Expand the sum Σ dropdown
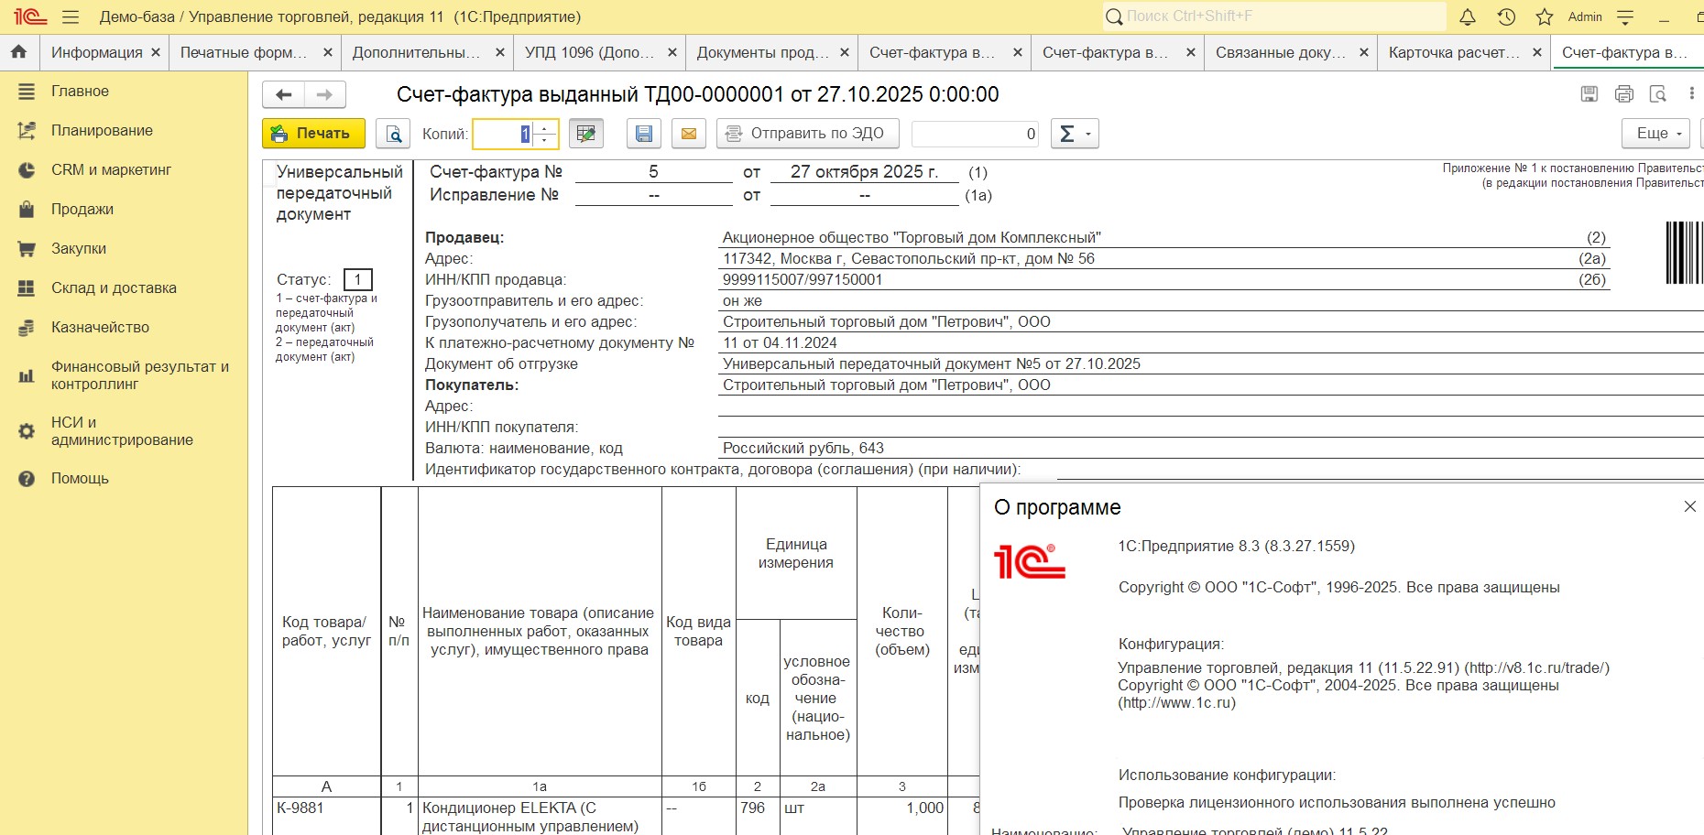The height and width of the screenshot is (835, 1704). 1075,134
